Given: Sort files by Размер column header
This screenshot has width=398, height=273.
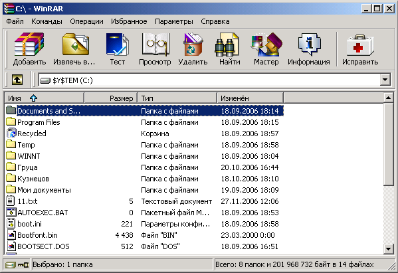Looking at the screenshot, I should click(111, 98).
